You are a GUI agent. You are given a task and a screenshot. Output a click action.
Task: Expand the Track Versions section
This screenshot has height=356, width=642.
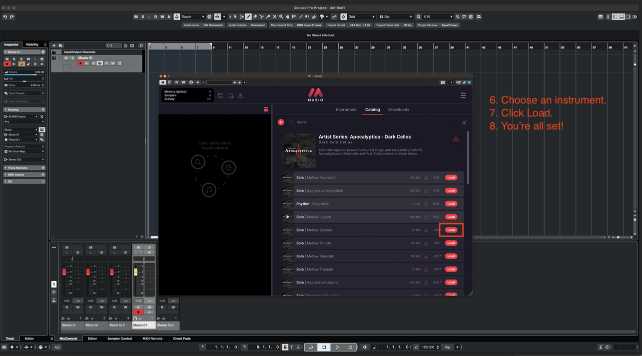tap(24, 167)
